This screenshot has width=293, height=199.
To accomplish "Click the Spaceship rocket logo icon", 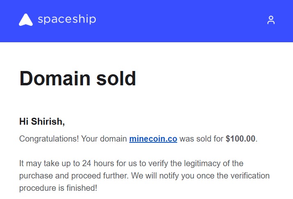I will [26, 20].
